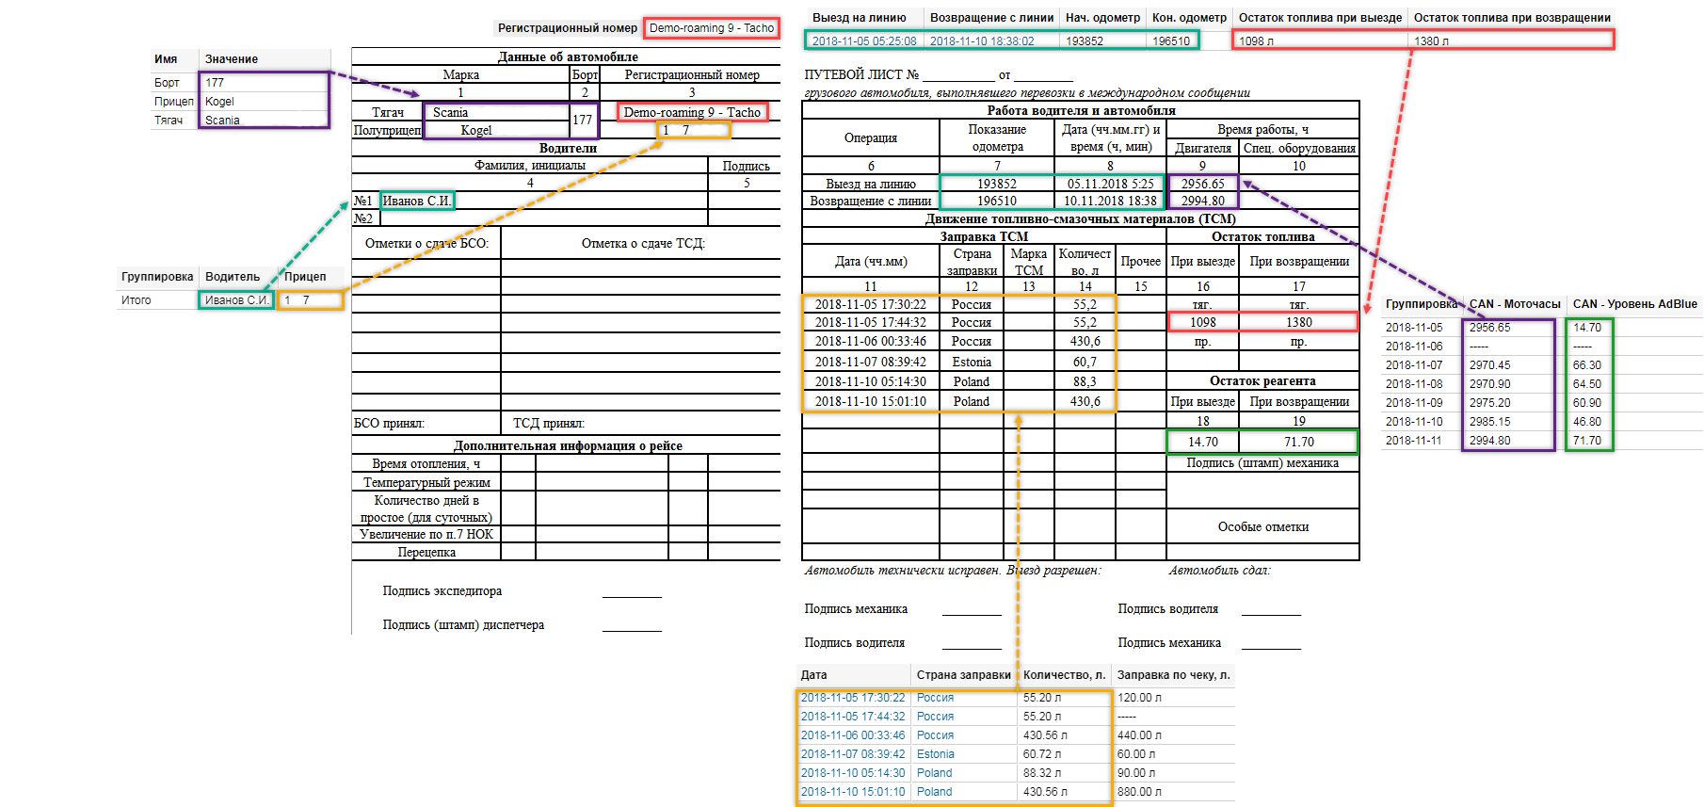The height and width of the screenshot is (807, 1704).
Task: Select the '60.72 л' quantity value
Action: tap(1042, 754)
